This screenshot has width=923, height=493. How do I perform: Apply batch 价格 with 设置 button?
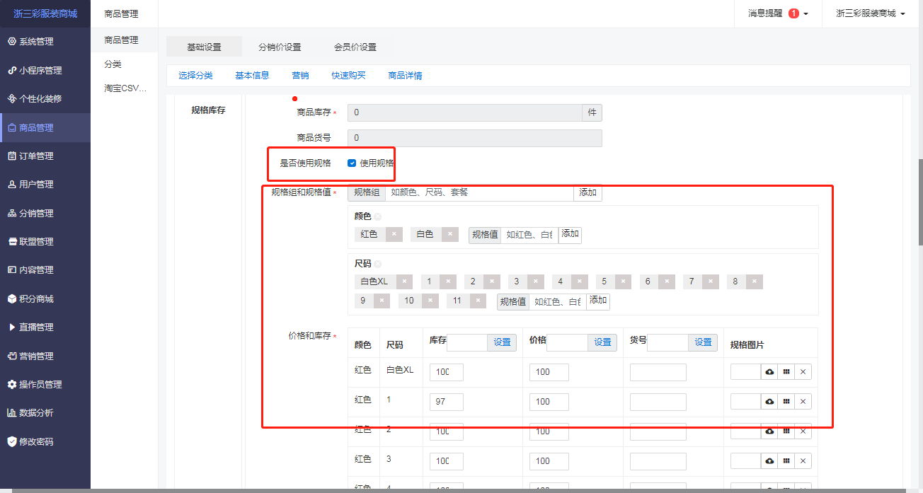point(602,342)
